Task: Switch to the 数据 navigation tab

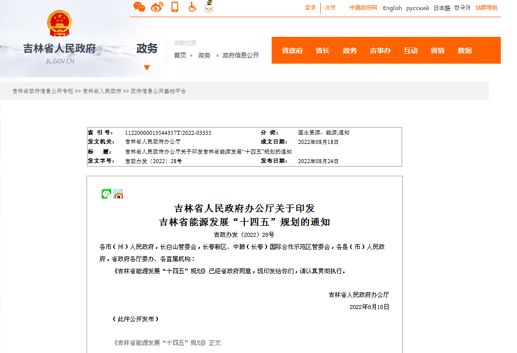Action: (464, 51)
